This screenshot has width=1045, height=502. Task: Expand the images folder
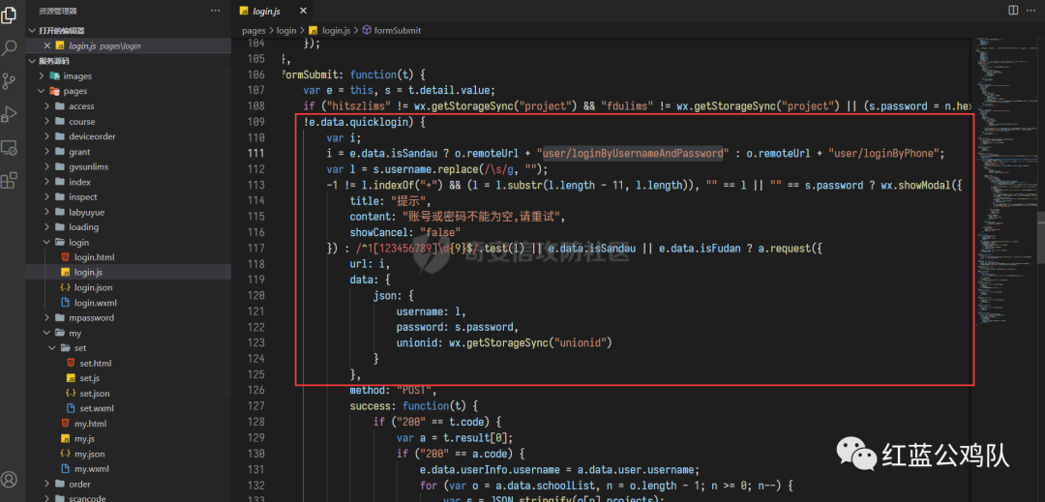tap(77, 75)
